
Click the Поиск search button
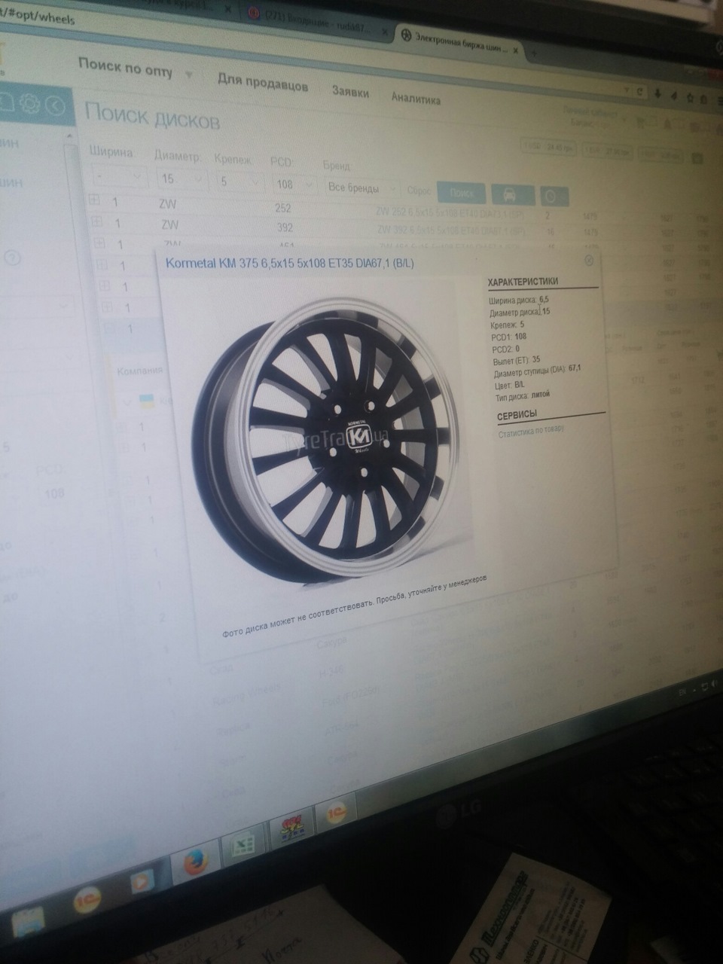pyautogui.click(x=461, y=193)
